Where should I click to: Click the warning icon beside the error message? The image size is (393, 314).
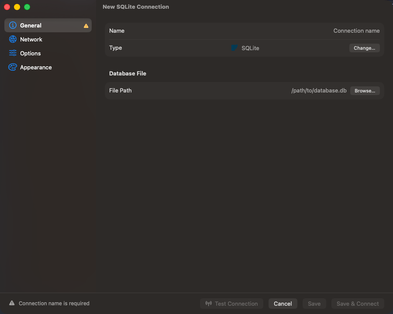click(12, 303)
